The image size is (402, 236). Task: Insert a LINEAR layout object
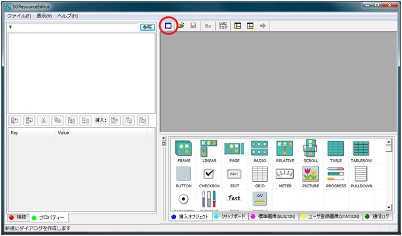click(209, 152)
